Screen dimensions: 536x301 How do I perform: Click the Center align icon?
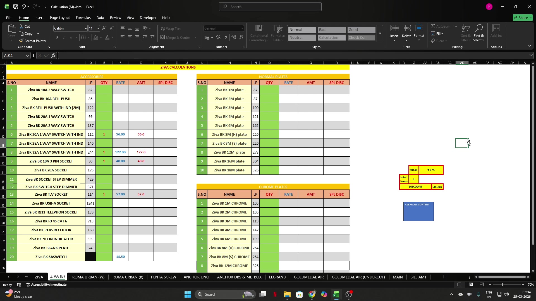[130, 37]
